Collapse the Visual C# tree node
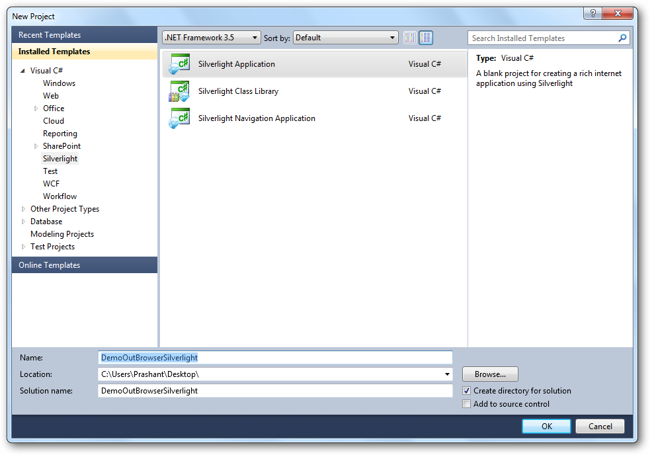Image resolution: width=650 pixels, height=455 pixels. (22, 71)
